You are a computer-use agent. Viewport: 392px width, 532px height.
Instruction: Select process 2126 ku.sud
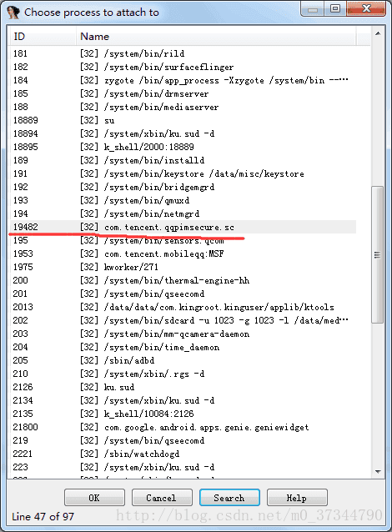[x=183, y=387]
